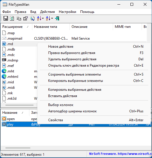Click the Properties toolbar icon
Screen dimensions: 152x158
click(25, 18)
